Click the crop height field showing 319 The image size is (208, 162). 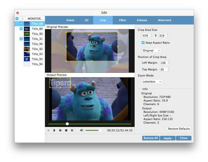pyautogui.click(x=162, y=36)
